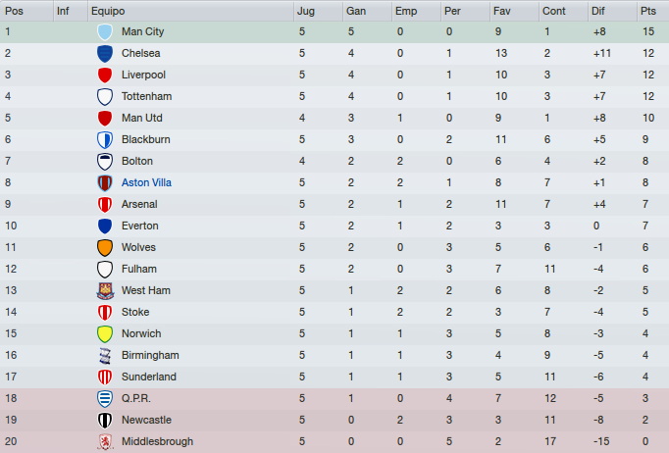Screen dimensions: 669x453
Task: Click the Chelsea blue club badge
Action: tap(105, 53)
